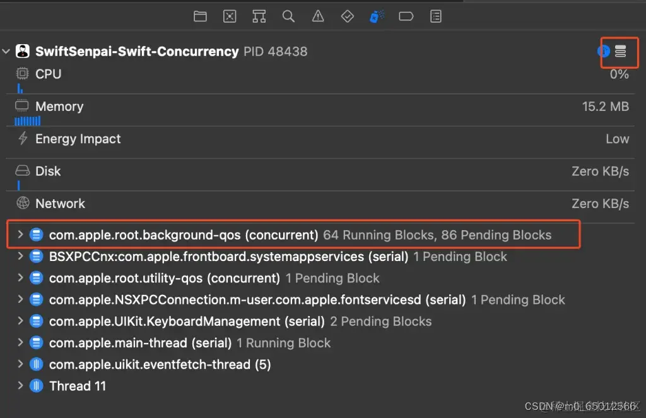The image size is (646, 418).
Task: Click the eventfetch-thread thread icon
Action: tap(36, 364)
